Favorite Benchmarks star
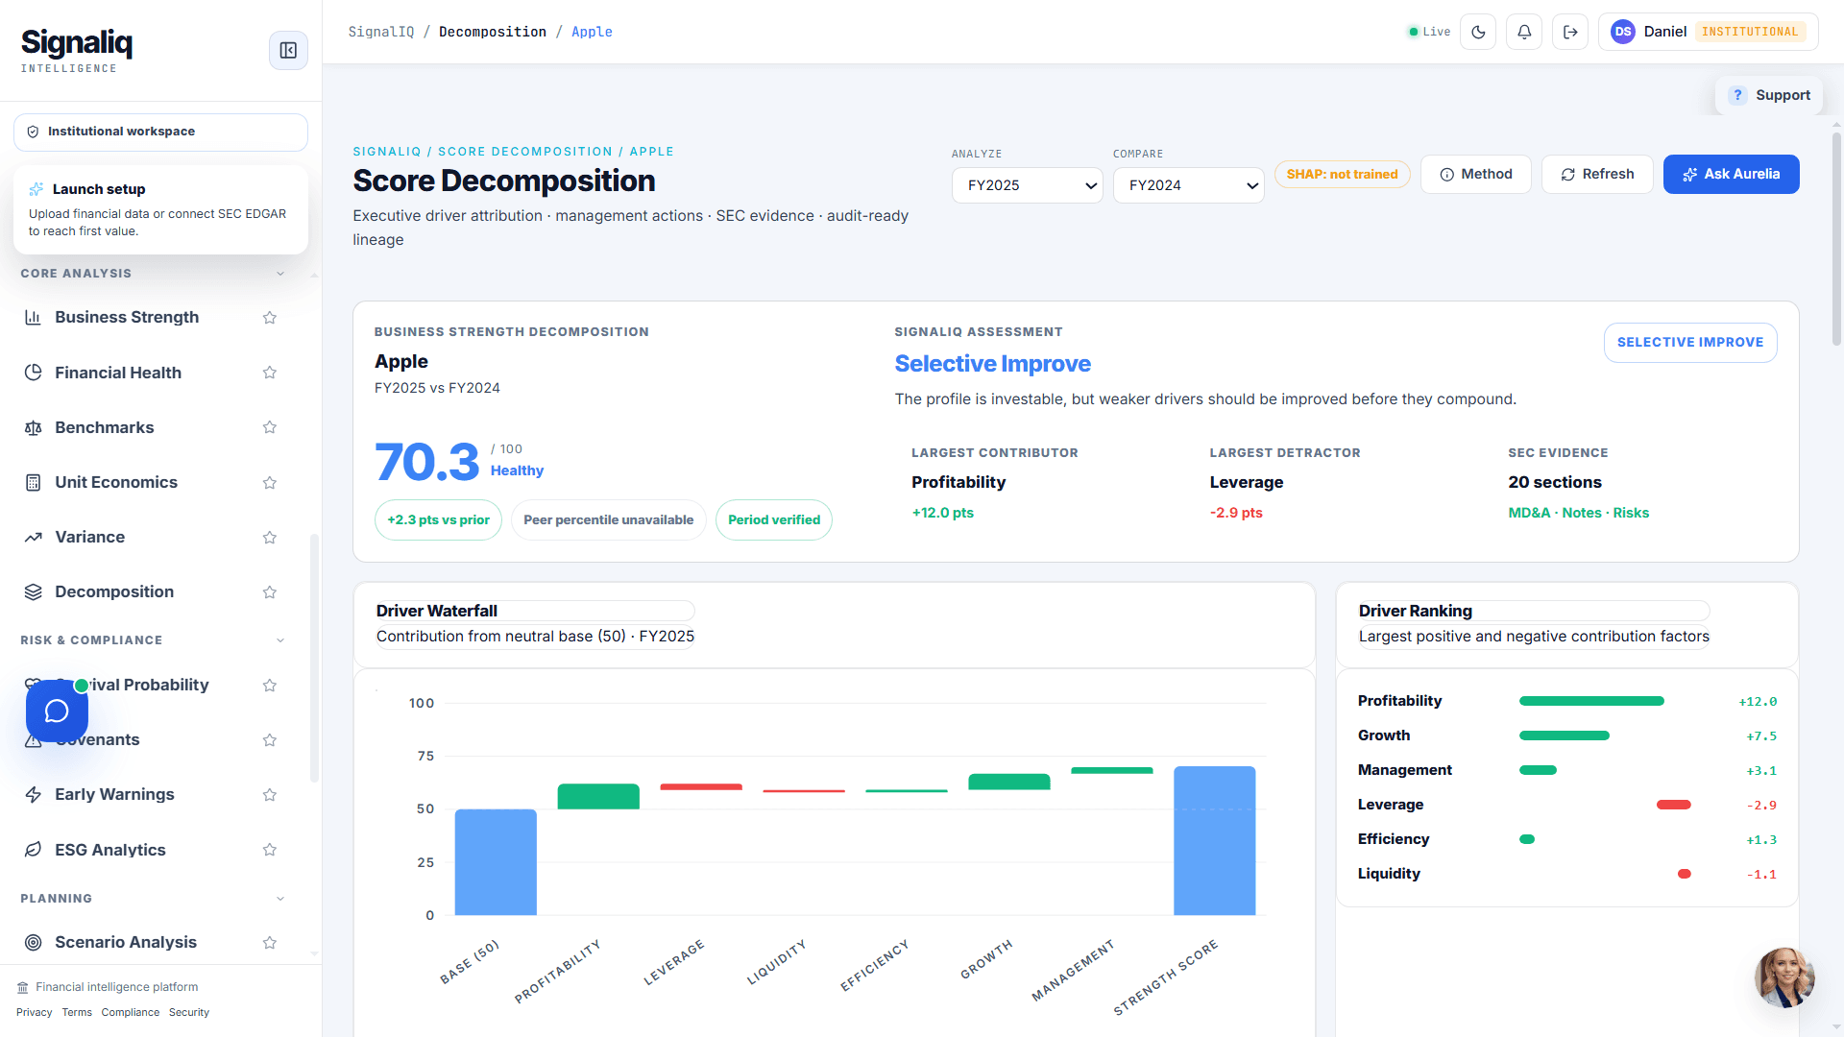 coord(270,427)
